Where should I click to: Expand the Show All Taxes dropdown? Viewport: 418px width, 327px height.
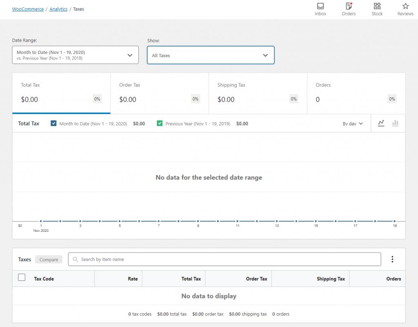(210, 55)
